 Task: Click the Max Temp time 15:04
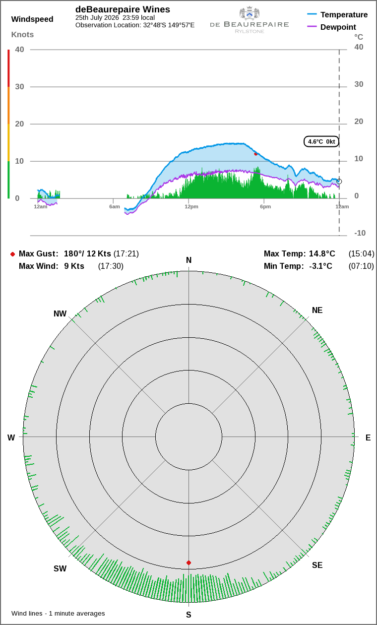pyautogui.click(x=361, y=253)
